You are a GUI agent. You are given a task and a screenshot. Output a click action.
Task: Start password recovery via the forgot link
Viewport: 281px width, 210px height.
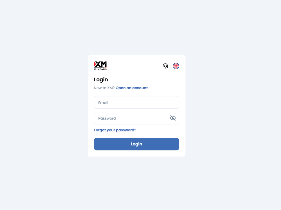(115, 130)
